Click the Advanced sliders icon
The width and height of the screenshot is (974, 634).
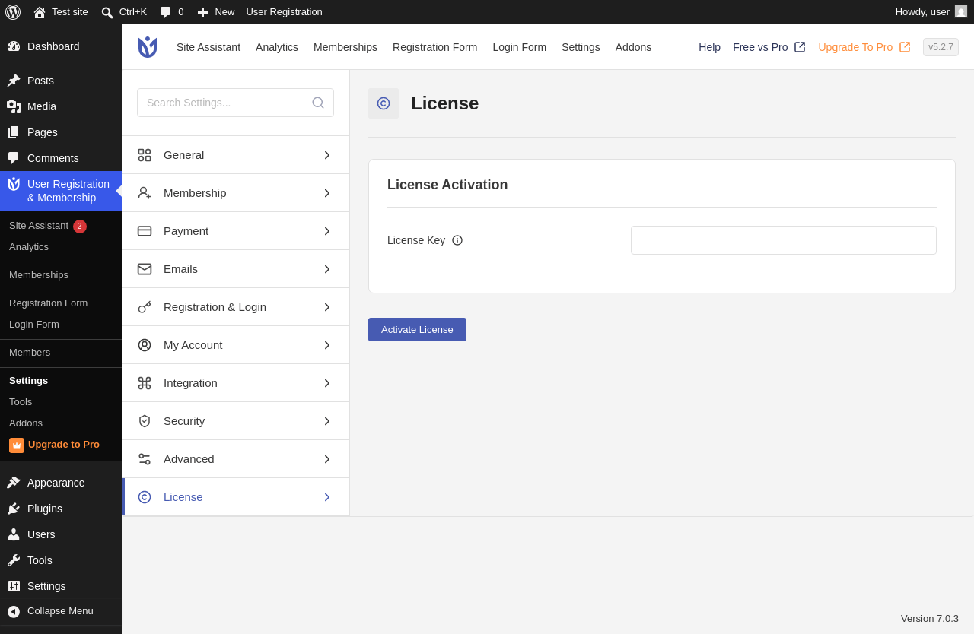145,459
